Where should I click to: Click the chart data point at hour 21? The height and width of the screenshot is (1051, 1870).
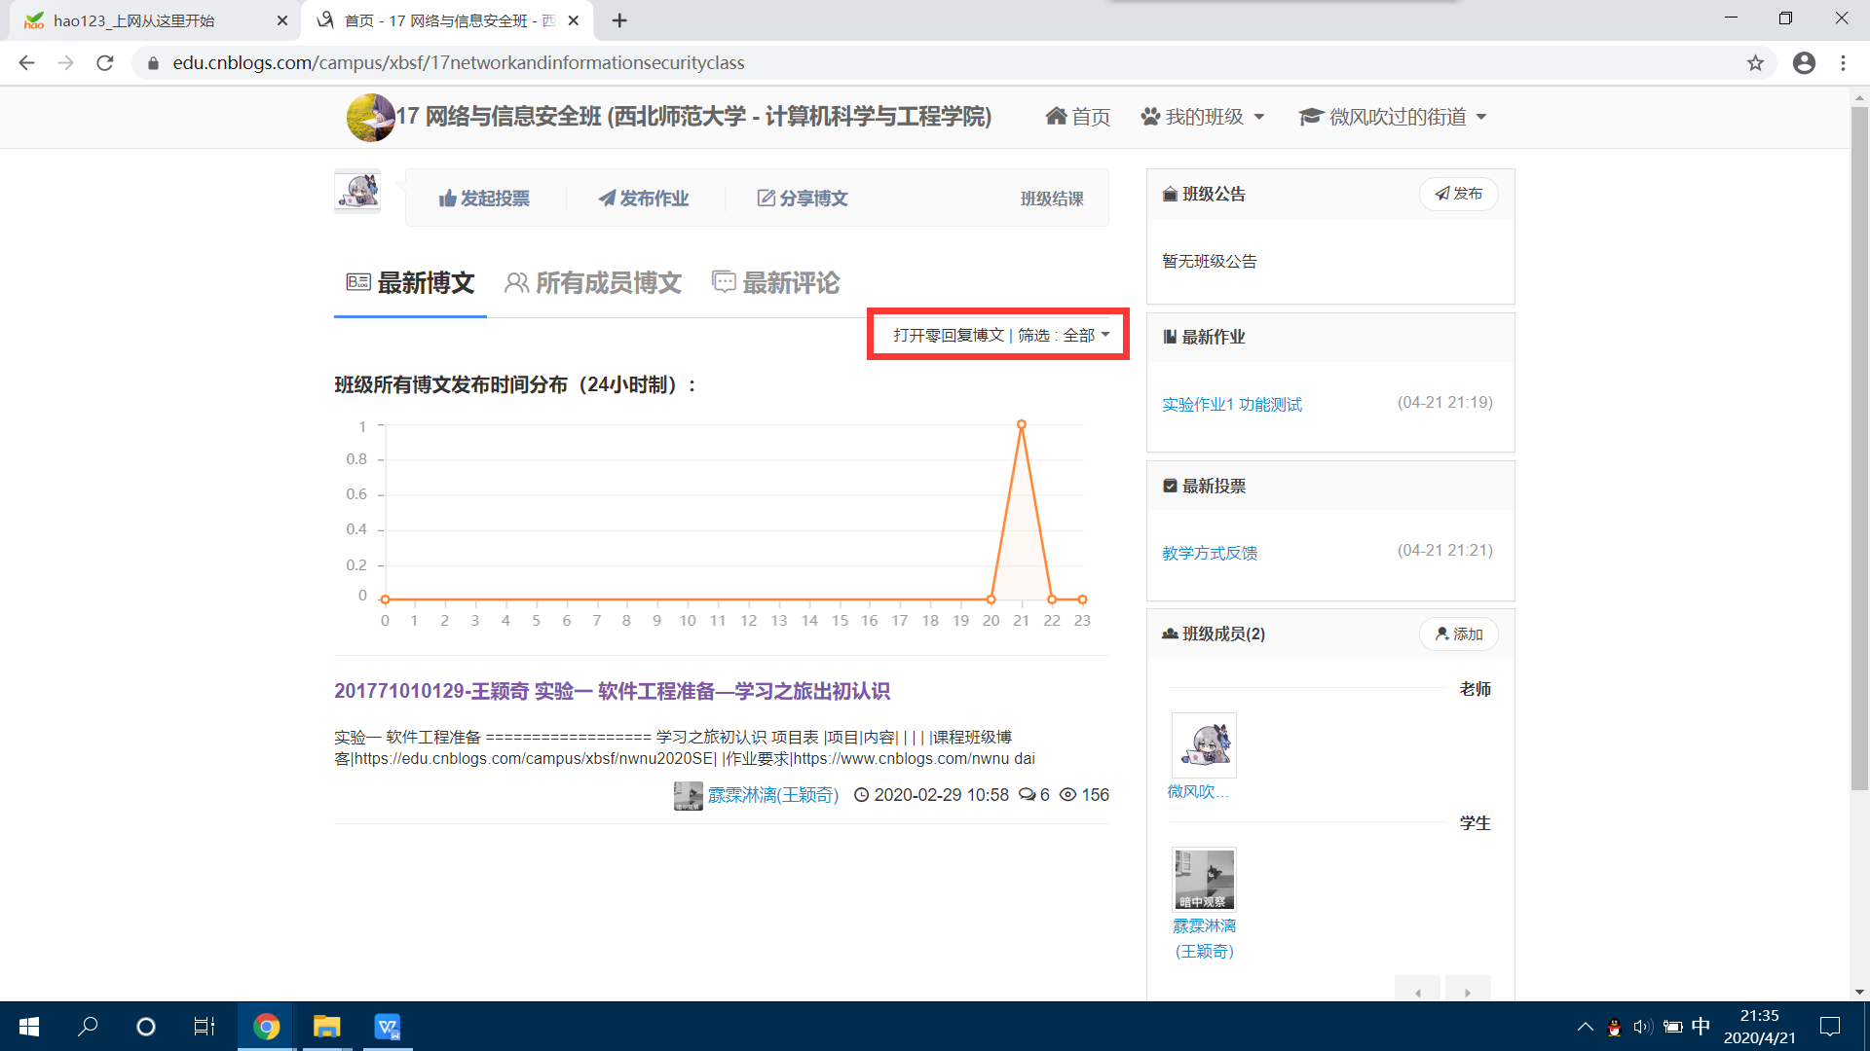click(1021, 425)
